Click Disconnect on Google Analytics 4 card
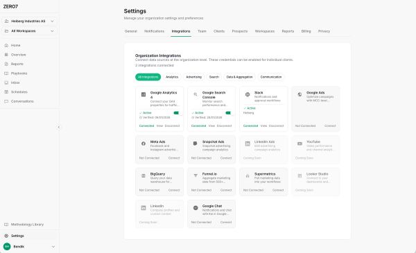 coord(172,126)
